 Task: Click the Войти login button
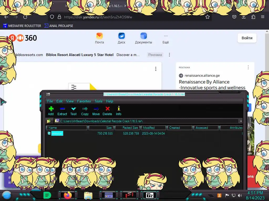[247, 38]
